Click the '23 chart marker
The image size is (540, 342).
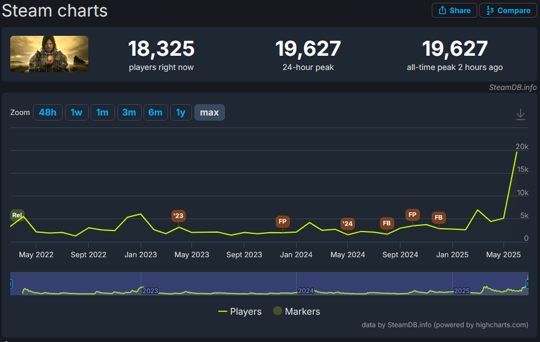(178, 216)
